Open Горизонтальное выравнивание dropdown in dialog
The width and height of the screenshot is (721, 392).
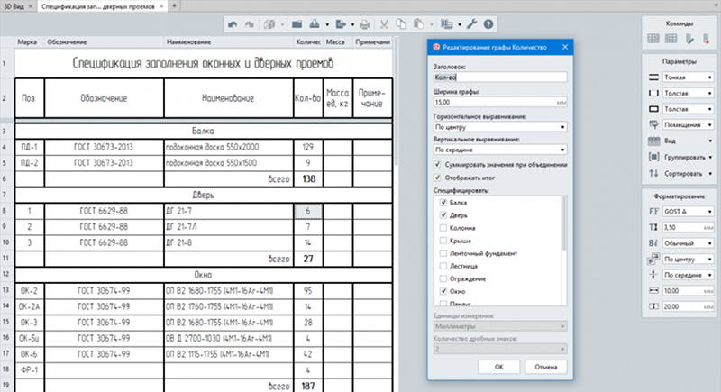pos(500,127)
